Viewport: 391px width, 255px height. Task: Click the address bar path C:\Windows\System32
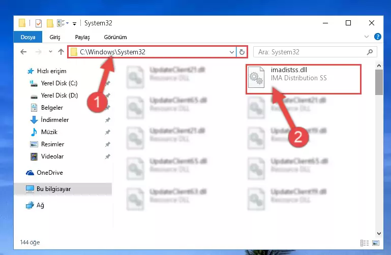click(112, 52)
